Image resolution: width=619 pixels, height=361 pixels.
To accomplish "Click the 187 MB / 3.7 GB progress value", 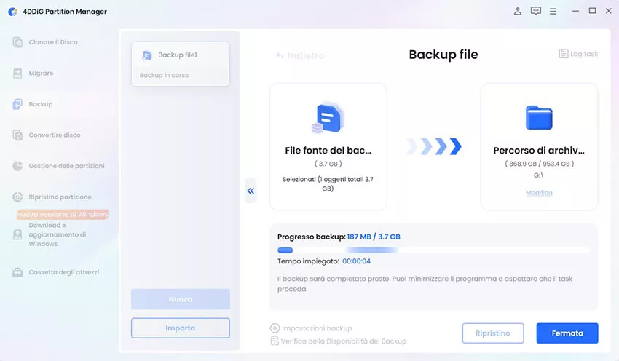I will click(x=374, y=237).
